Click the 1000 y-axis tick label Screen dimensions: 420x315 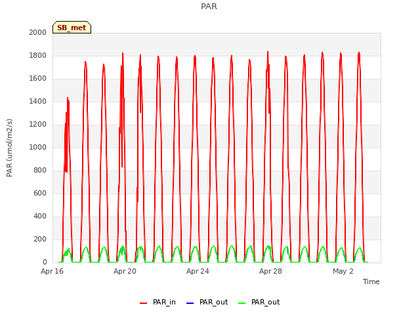coord(38,147)
